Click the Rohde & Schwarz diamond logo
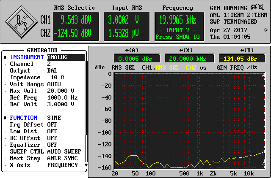The width and height of the screenshot is (271, 178). point(21,22)
